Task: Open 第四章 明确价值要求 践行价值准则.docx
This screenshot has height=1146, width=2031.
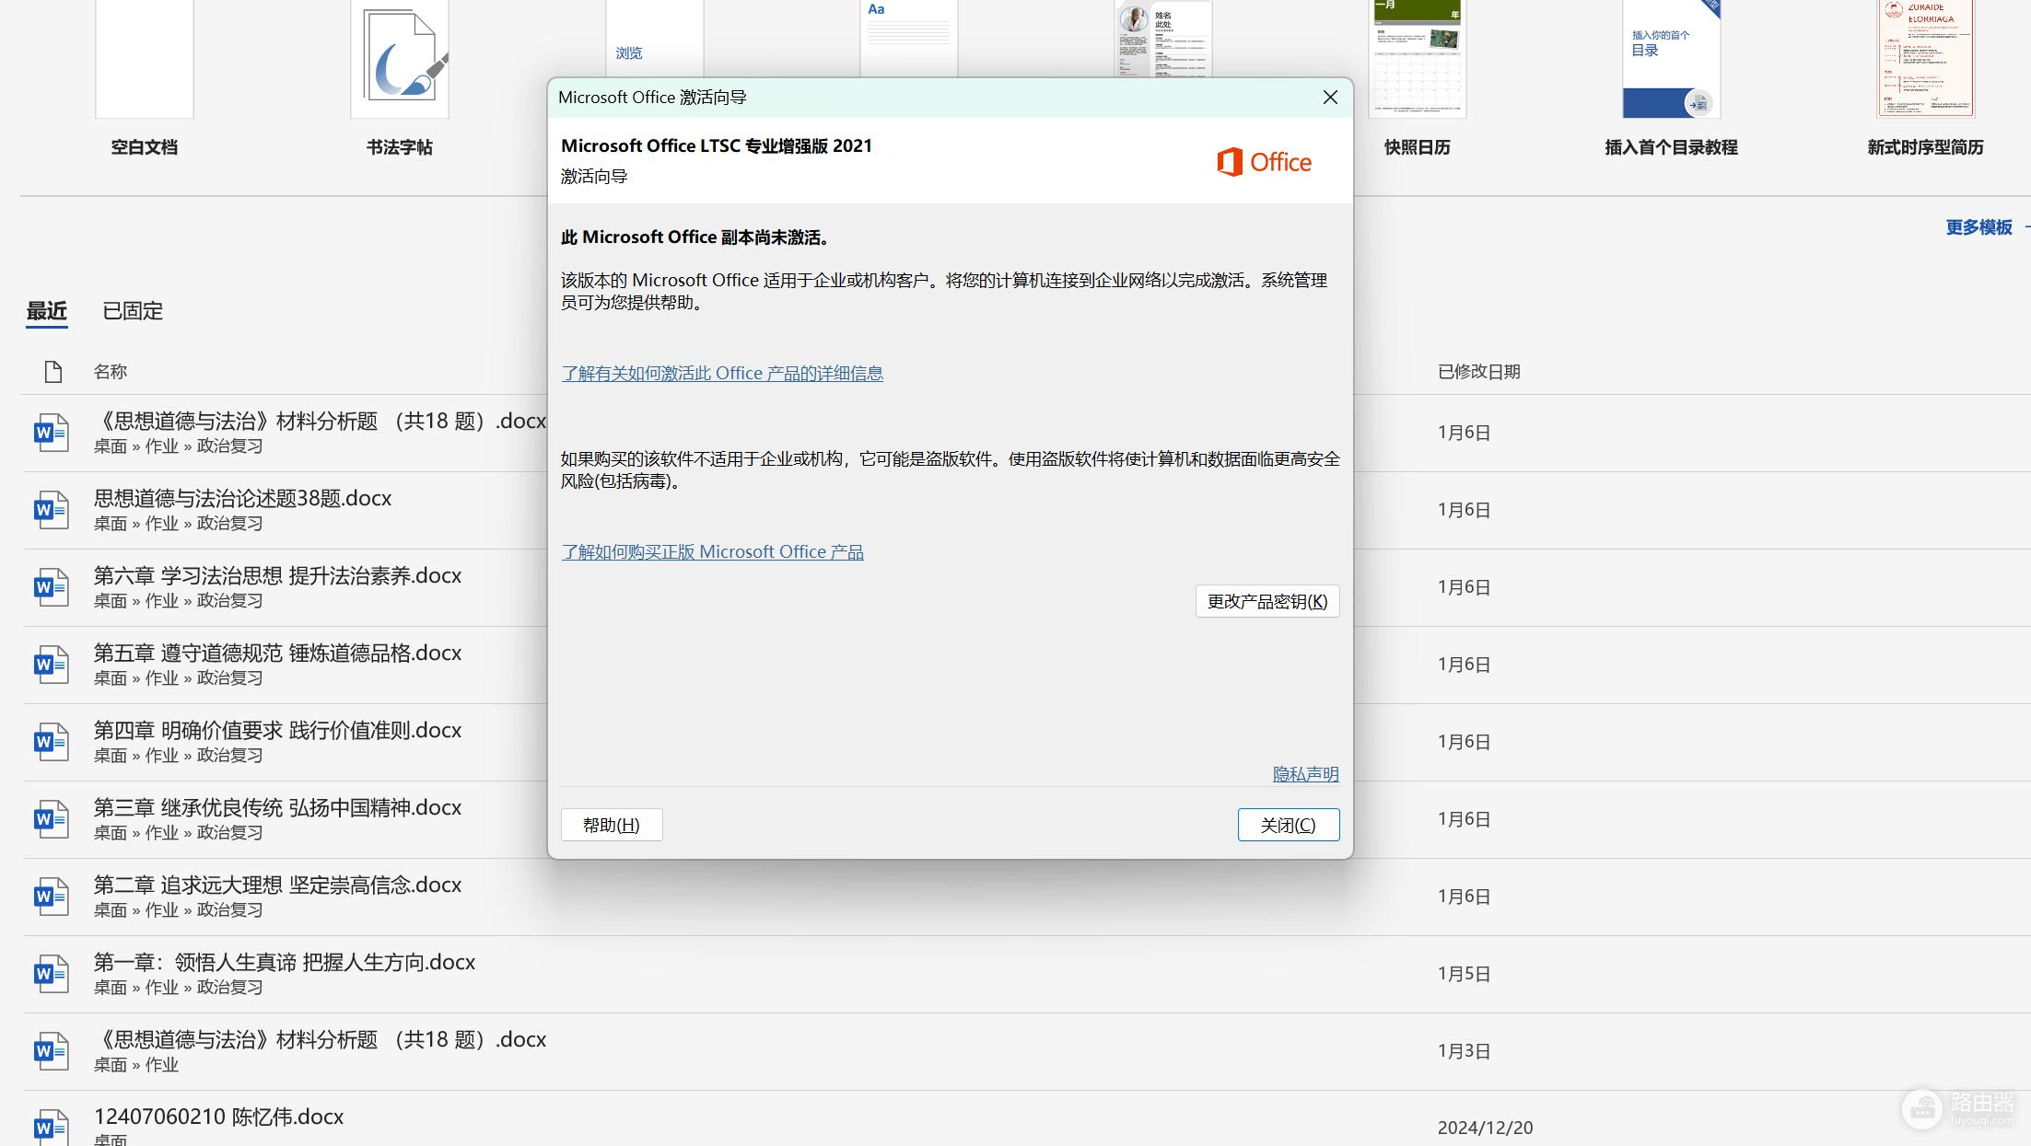Action: [x=277, y=730]
